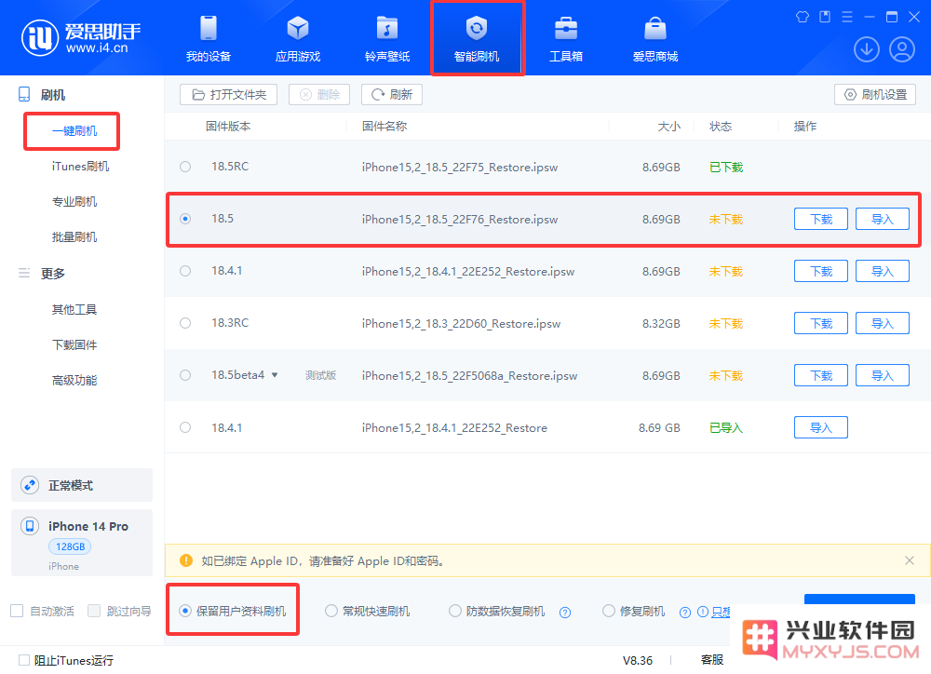Click the user account profile icon
931x674 pixels.
(901, 49)
